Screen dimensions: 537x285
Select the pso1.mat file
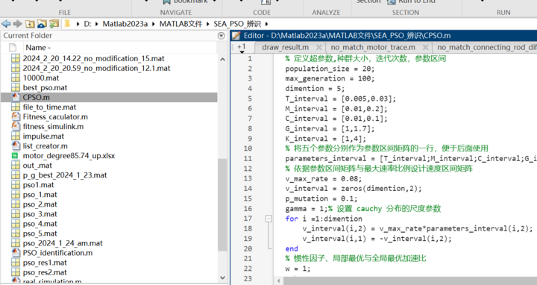tap(38, 185)
